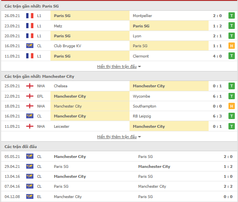
Task: Open the Leicester team link
Action: [x=62, y=126]
